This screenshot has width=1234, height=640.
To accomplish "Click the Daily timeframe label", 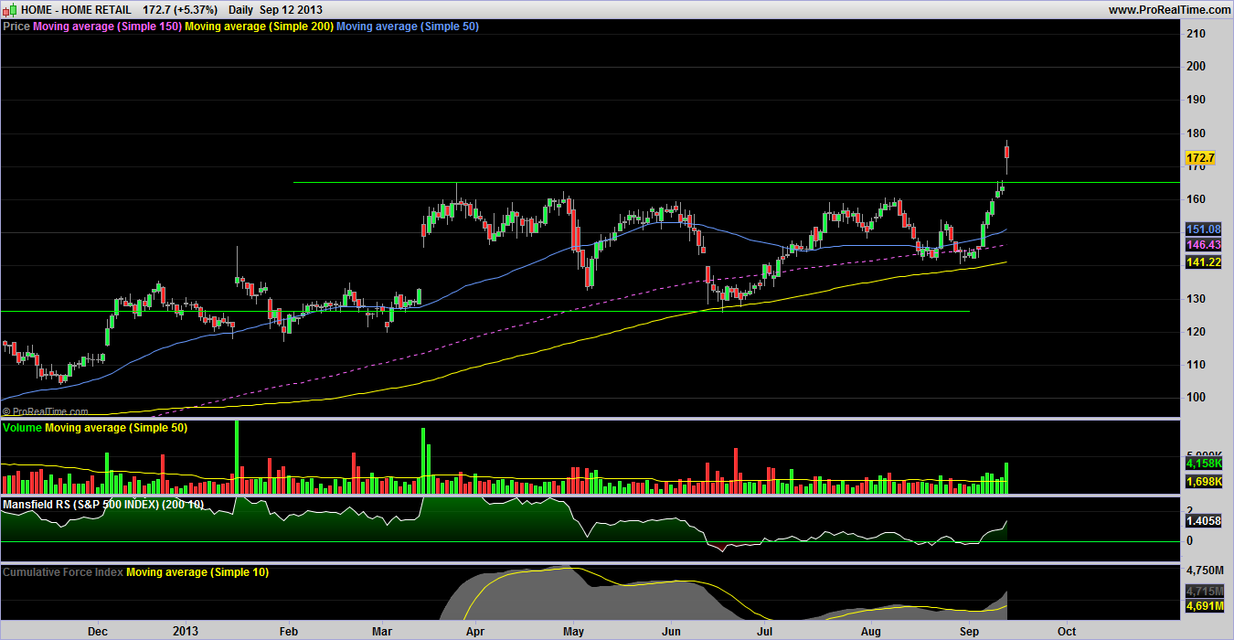I will pos(240,9).
